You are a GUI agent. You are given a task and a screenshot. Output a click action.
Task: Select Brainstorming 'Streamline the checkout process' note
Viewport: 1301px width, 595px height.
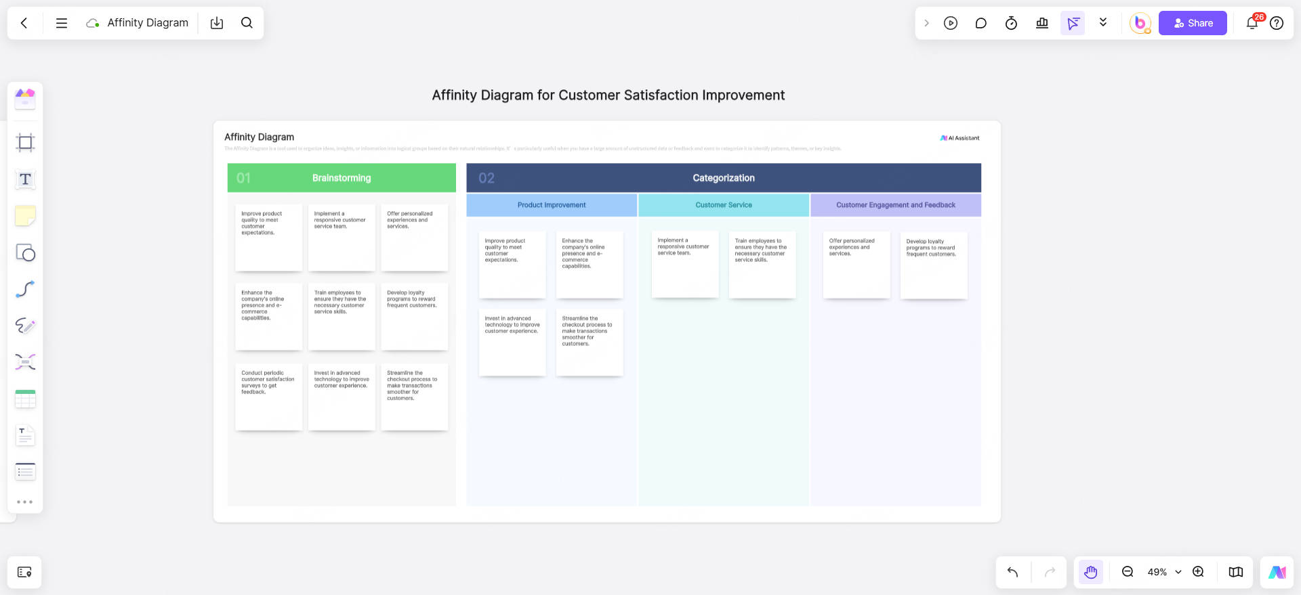(415, 397)
